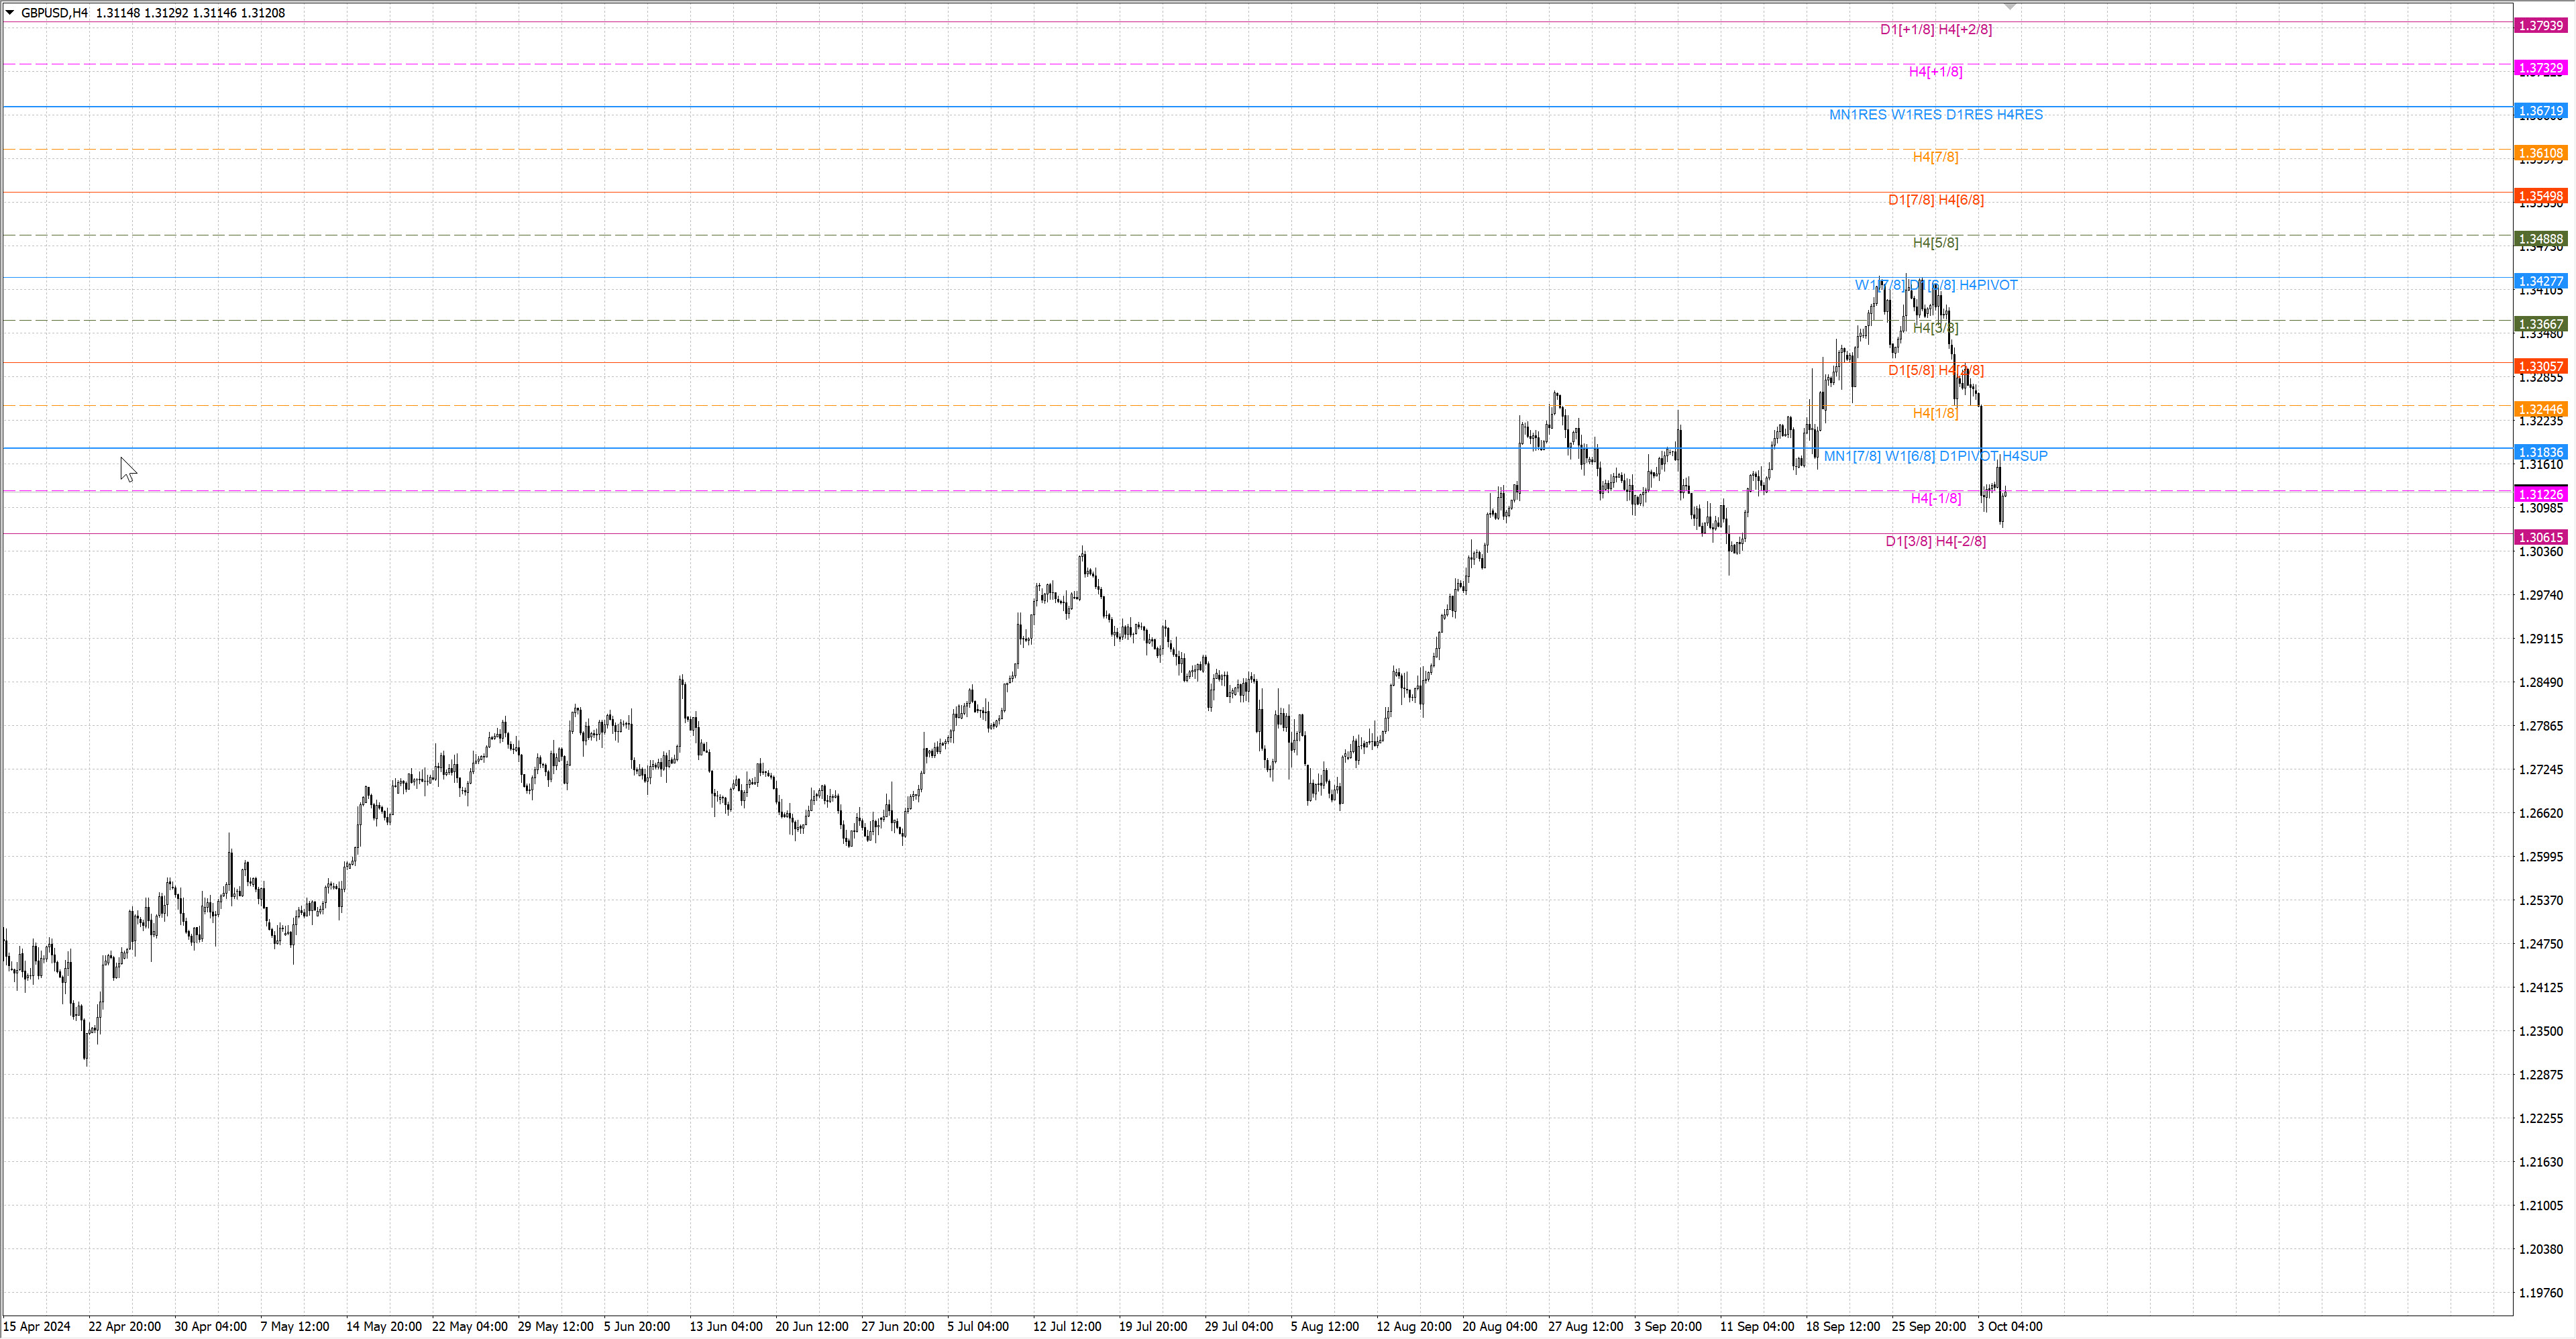Viewport: 2576px width, 1339px height.
Task: Select the MN1RES W1RES D1RES H4RES label
Action: pyautogui.click(x=1935, y=115)
